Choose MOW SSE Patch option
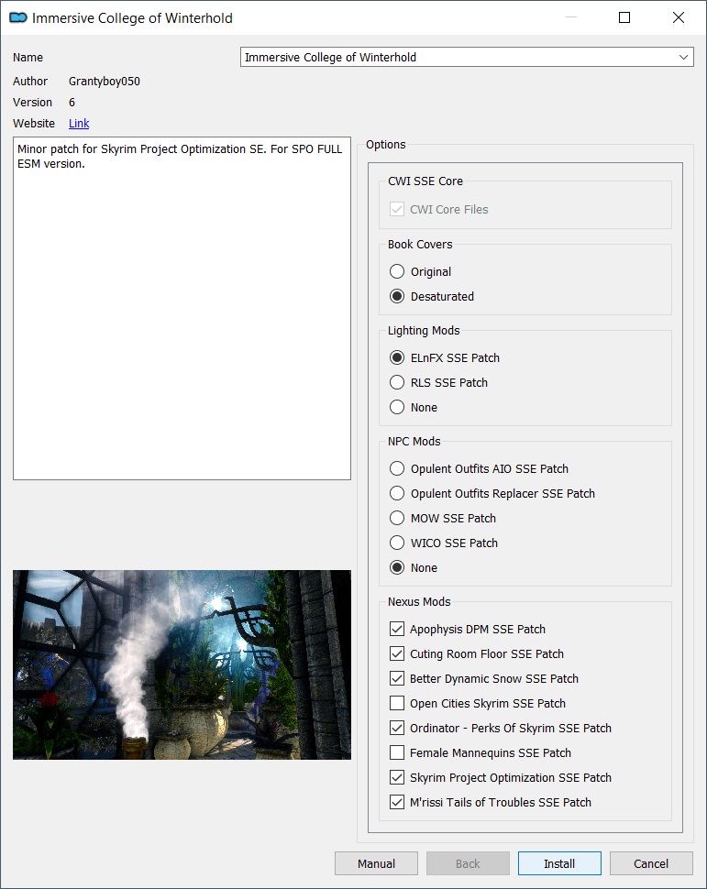The image size is (707, 889). 443,518
